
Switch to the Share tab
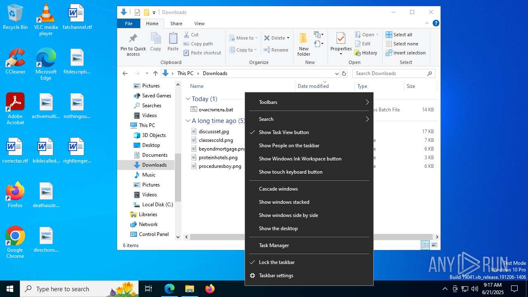[176, 24]
